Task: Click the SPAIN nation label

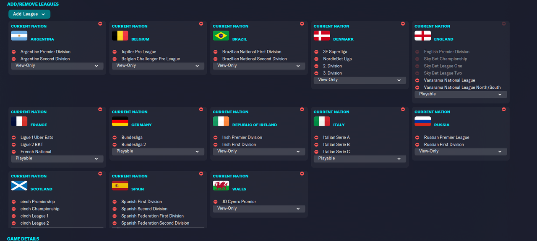Action: click(138, 189)
